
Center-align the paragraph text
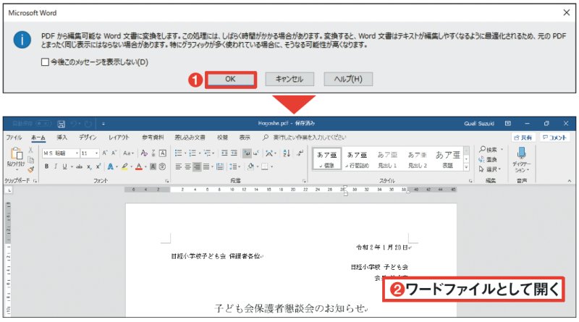click(188, 166)
